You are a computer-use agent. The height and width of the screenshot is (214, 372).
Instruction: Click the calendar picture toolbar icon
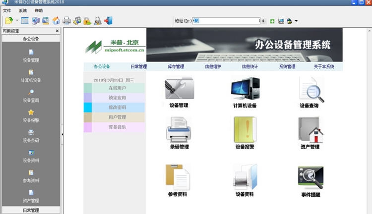point(46,21)
